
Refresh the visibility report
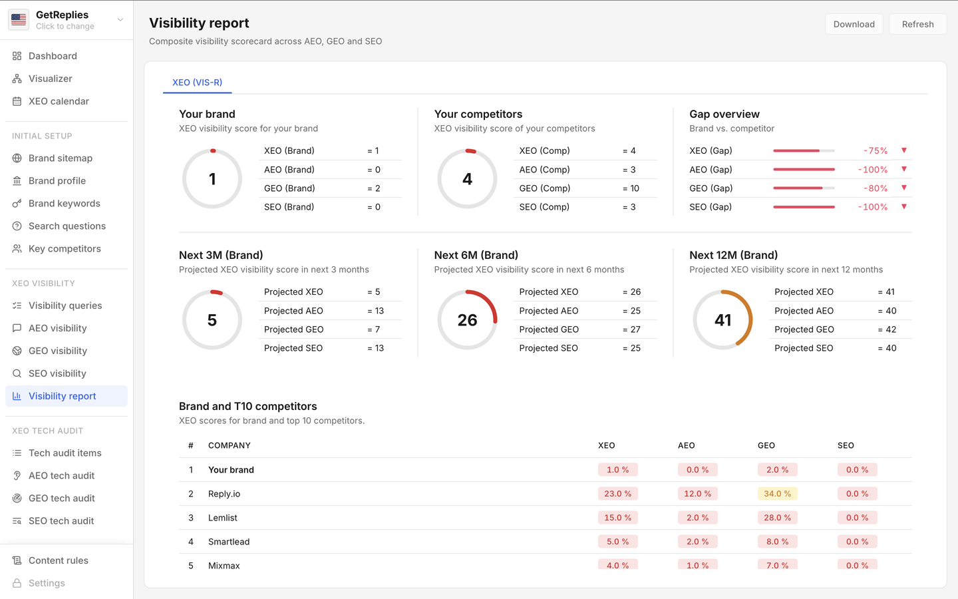[918, 24]
